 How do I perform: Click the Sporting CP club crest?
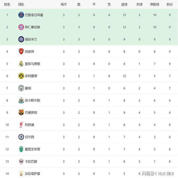coord(21,149)
